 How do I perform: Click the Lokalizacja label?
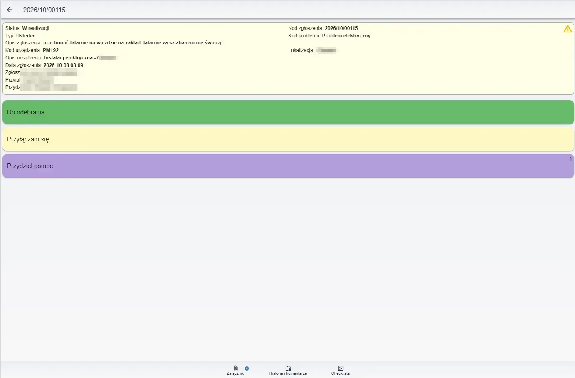(301, 50)
